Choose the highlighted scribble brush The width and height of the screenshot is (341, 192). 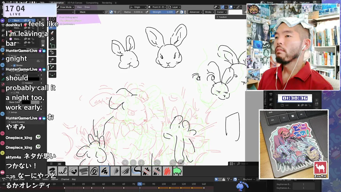tap(104, 171)
